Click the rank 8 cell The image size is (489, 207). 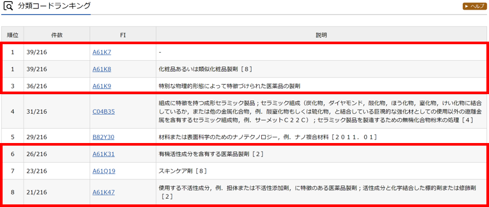(x=13, y=192)
